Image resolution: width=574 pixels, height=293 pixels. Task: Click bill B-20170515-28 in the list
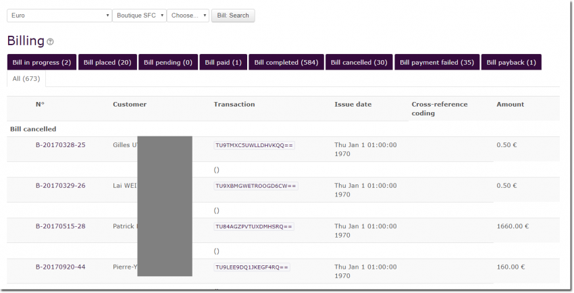pyautogui.click(x=61, y=227)
